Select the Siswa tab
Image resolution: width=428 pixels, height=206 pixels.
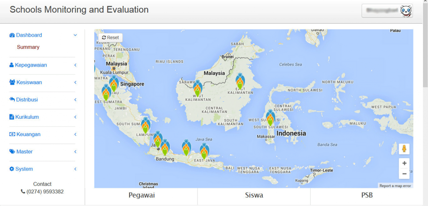pos(254,196)
